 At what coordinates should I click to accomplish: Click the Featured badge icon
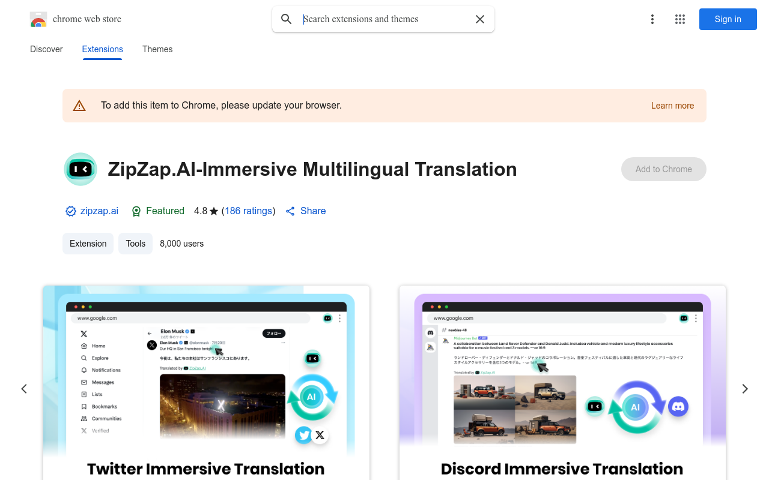click(136, 211)
